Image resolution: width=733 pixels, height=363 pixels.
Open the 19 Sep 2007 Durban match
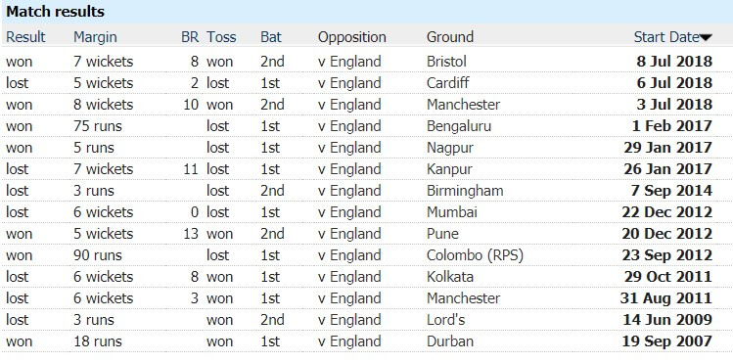[667, 341]
